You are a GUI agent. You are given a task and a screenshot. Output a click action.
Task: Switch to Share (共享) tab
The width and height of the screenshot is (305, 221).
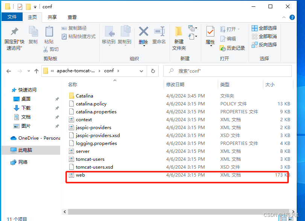(52, 17)
